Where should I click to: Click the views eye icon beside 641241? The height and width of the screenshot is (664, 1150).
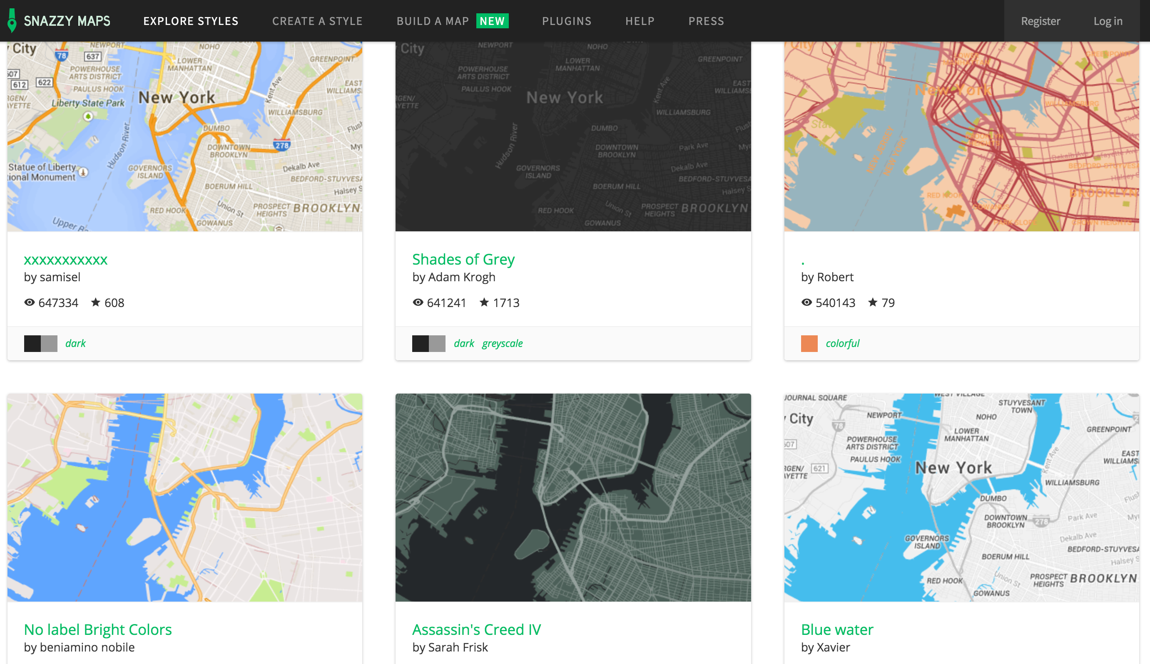418,302
